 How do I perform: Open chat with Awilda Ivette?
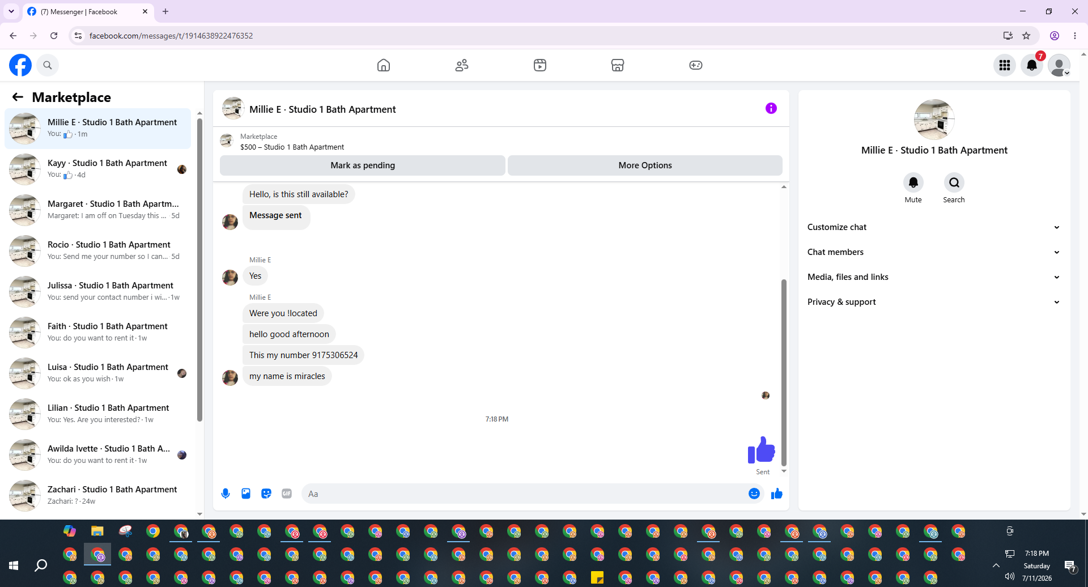[x=97, y=455]
